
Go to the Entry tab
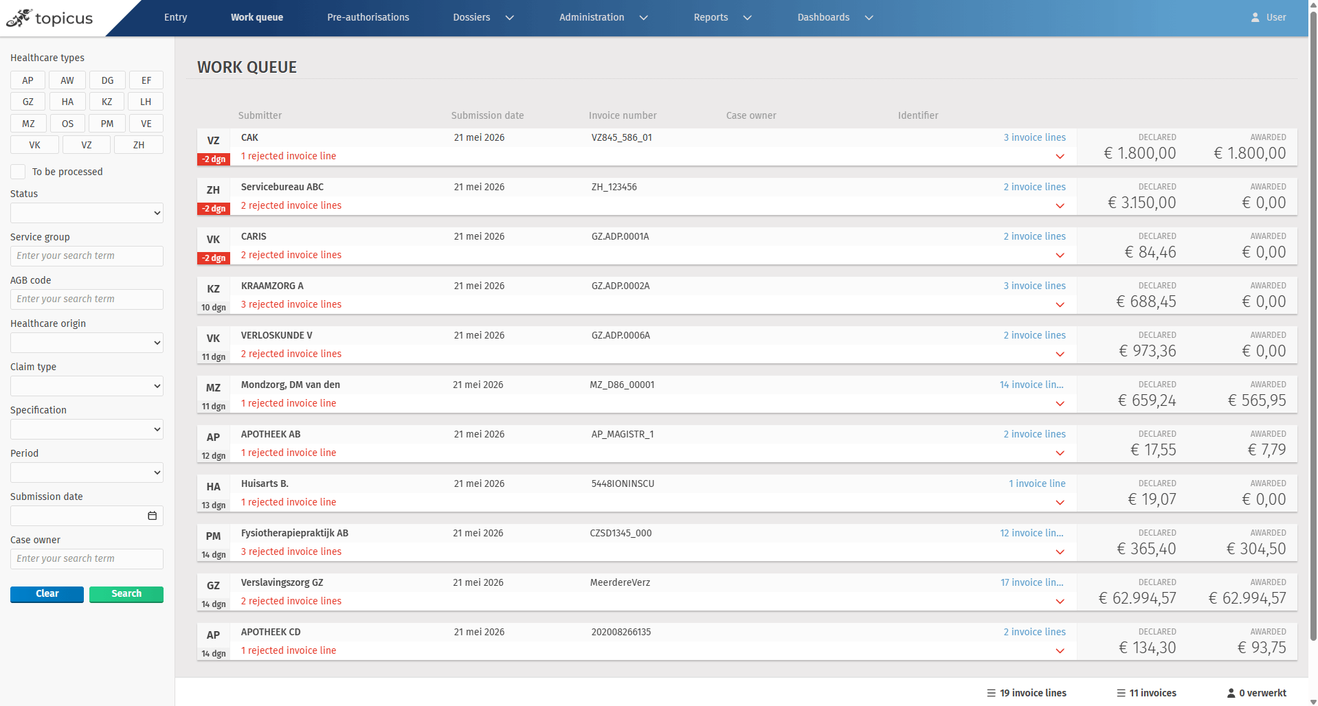pos(175,17)
